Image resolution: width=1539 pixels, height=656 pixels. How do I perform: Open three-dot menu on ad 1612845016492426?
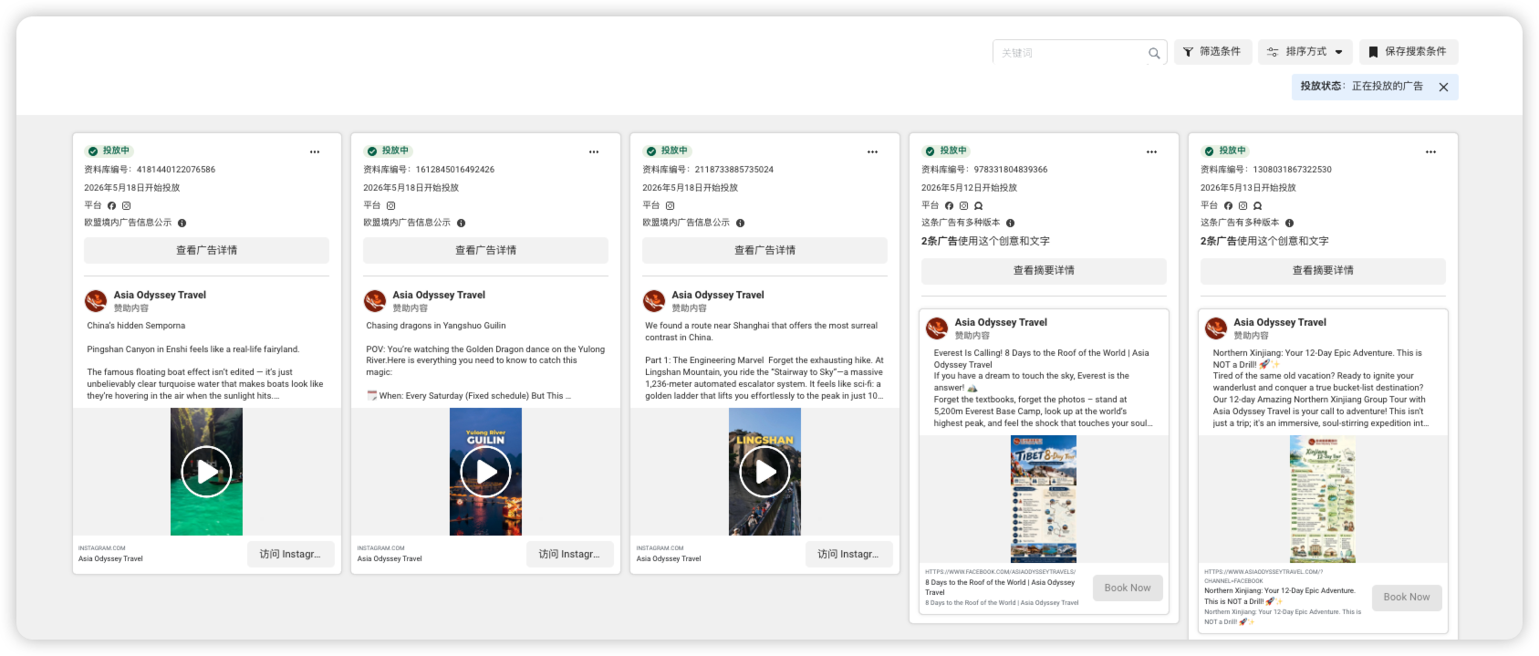click(x=594, y=151)
